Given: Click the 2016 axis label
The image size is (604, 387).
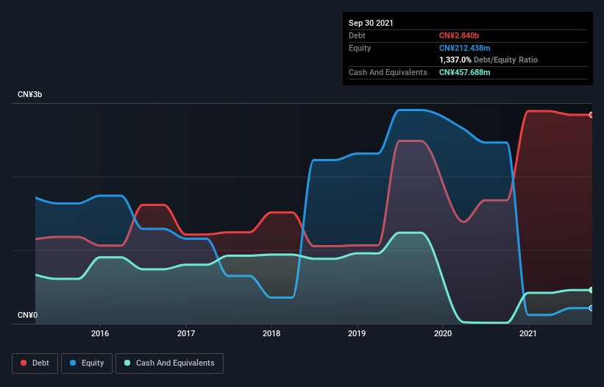Looking at the screenshot, I should coord(100,333).
